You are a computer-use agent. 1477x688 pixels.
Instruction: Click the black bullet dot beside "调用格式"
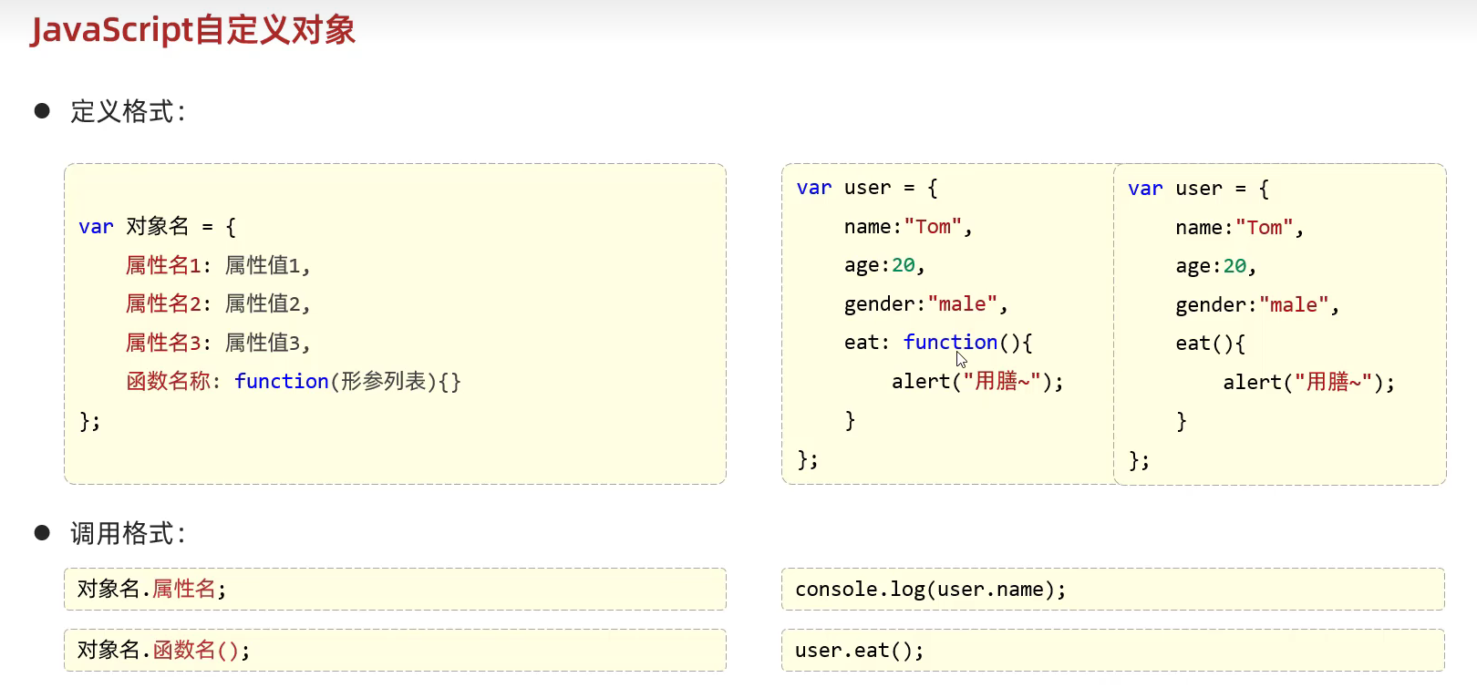click(42, 533)
